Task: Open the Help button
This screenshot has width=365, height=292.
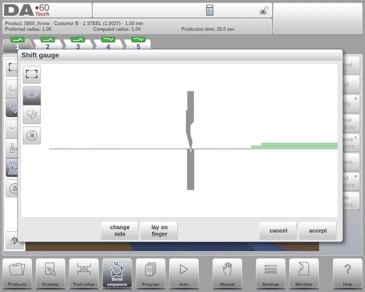Action: click(x=347, y=273)
